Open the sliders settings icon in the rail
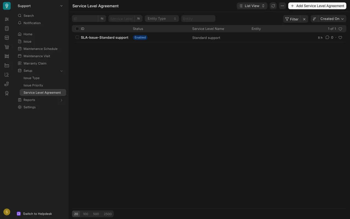 coord(7,19)
